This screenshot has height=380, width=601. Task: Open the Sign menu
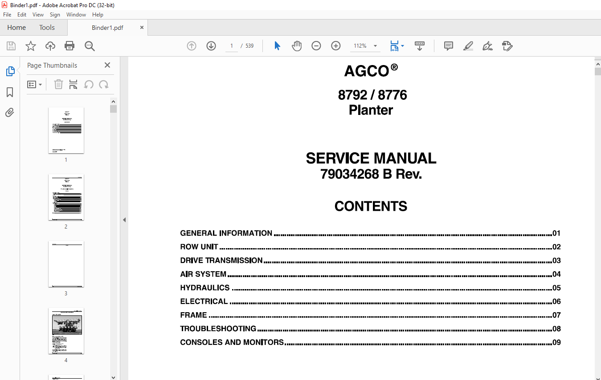tap(55, 15)
